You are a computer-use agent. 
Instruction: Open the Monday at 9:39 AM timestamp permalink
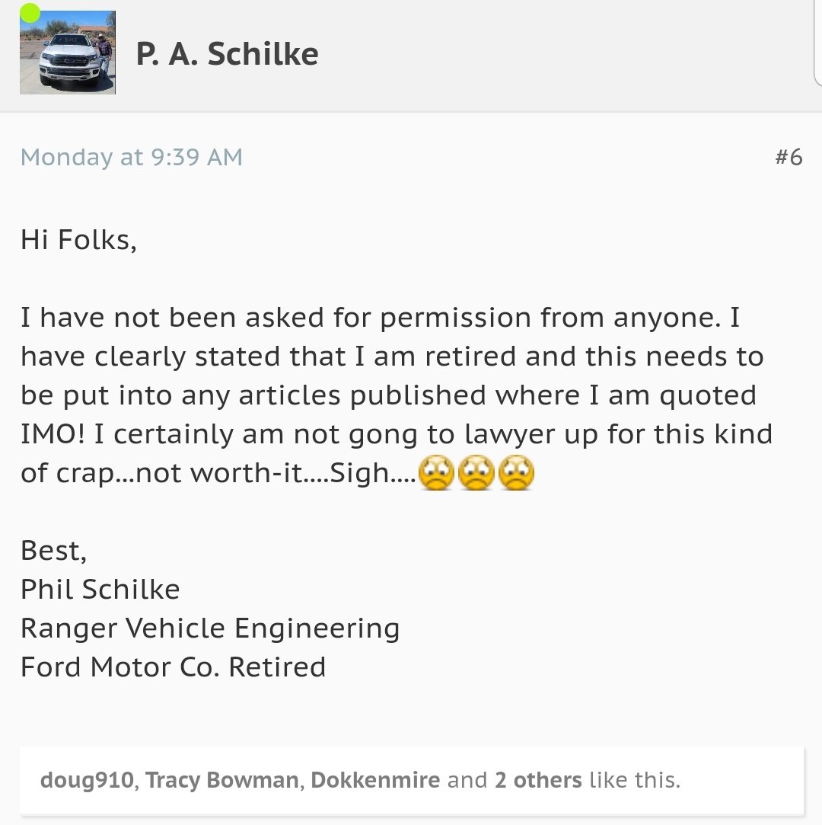tap(132, 158)
